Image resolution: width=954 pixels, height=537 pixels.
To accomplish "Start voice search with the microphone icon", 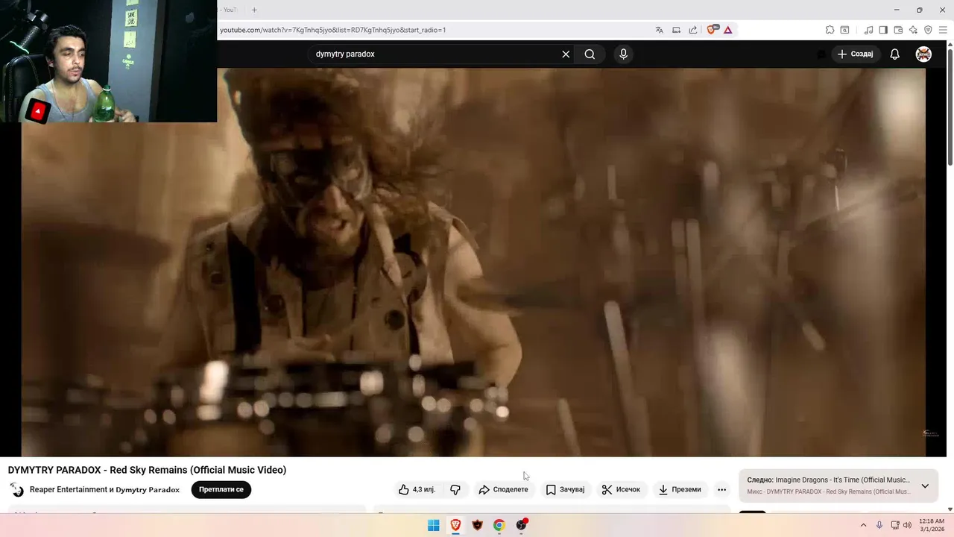I will tap(623, 54).
